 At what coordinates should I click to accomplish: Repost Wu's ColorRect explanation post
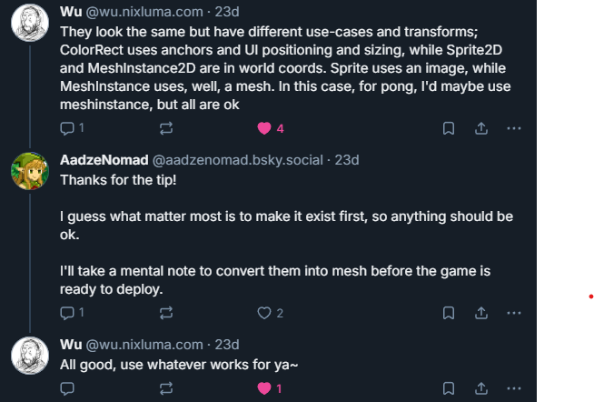[x=166, y=128]
